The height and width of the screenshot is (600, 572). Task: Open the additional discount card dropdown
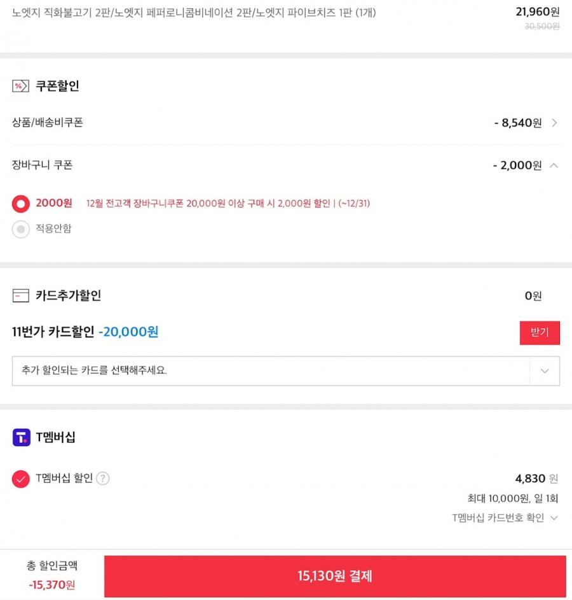tap(286, 371)
